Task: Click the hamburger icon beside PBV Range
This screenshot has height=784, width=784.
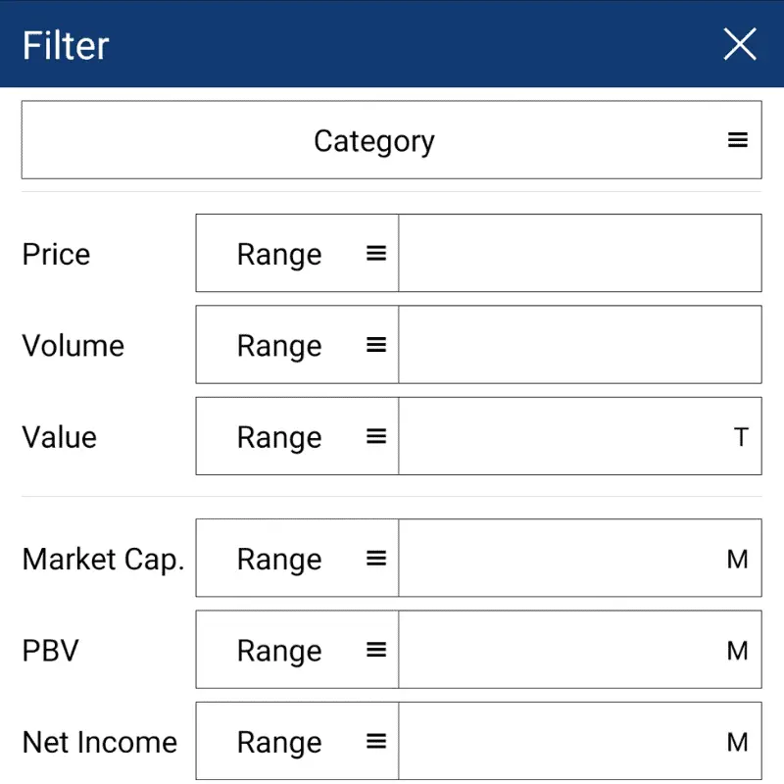Action: pos(375,649)
